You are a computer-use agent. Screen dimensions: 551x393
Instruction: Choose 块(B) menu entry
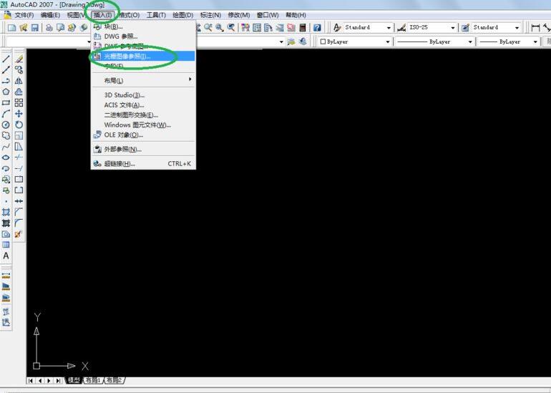[x=143, y=26]
